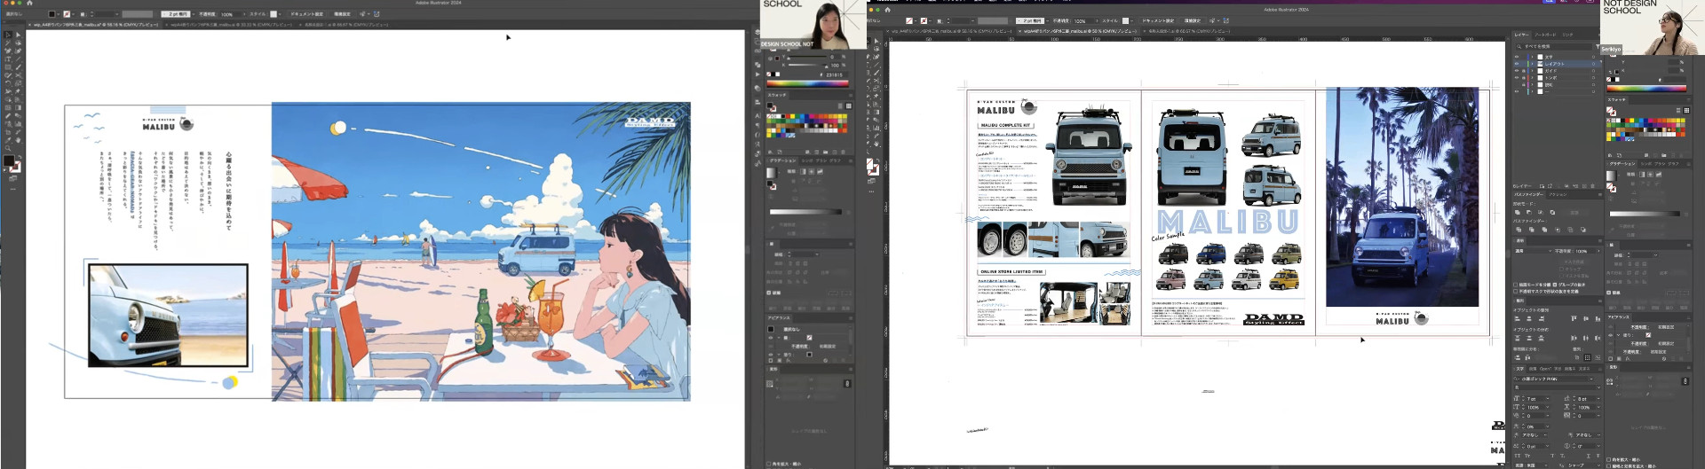Open パスファインダー panel tab
The width and height of the screenshot is (1705, 469).
(1529, 194)
